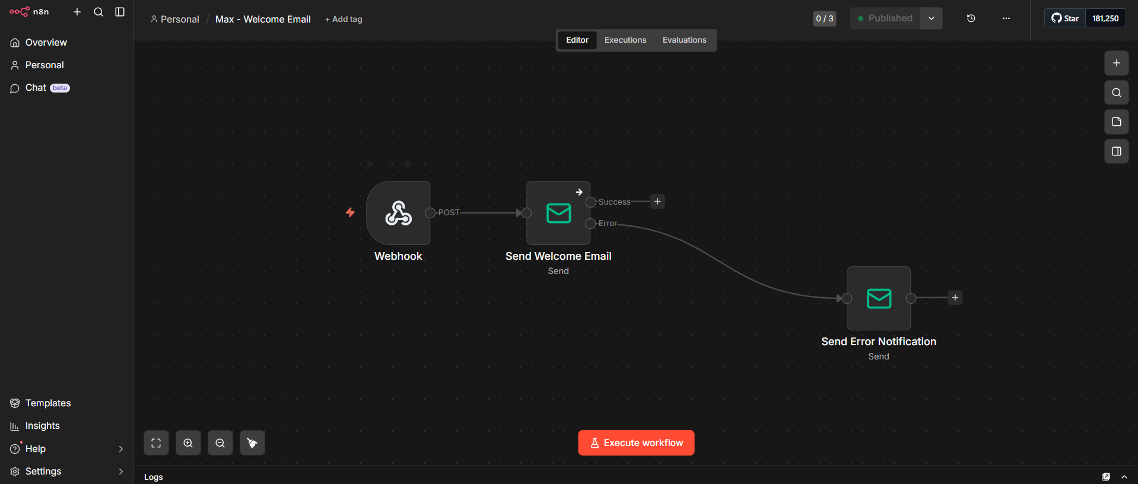
Task: Expand the Settings menu
Action: (x=66, y=472)
